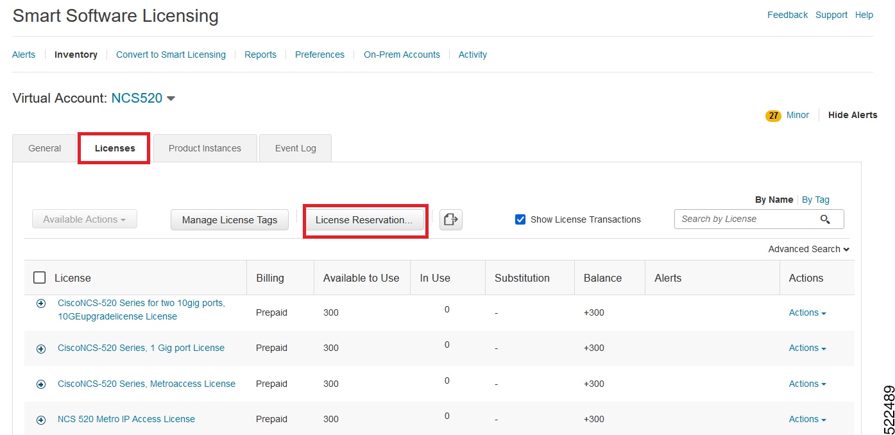The width and height of the screenshot is (895, 435).
Task: Click the 27 minor alerts badge
Action: point(773,115)
